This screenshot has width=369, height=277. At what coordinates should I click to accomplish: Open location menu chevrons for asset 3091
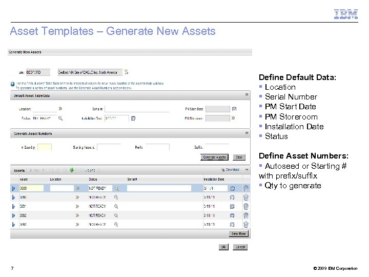click(77, 206)
